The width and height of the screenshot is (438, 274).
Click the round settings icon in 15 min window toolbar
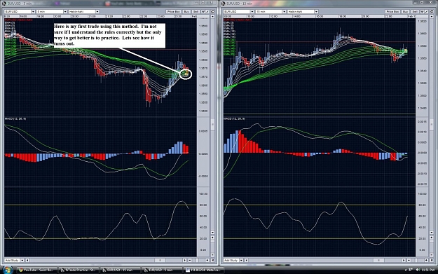click(432, 12)
